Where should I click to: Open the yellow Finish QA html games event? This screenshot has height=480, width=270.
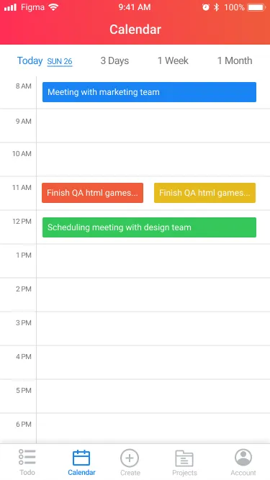[204, 193]
